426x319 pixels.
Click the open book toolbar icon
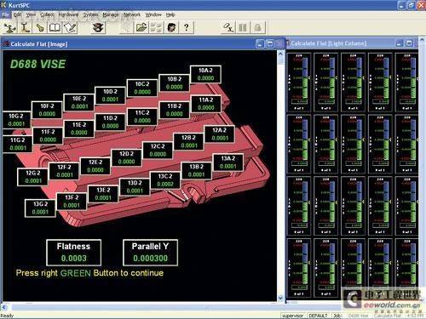coord(55,27)
